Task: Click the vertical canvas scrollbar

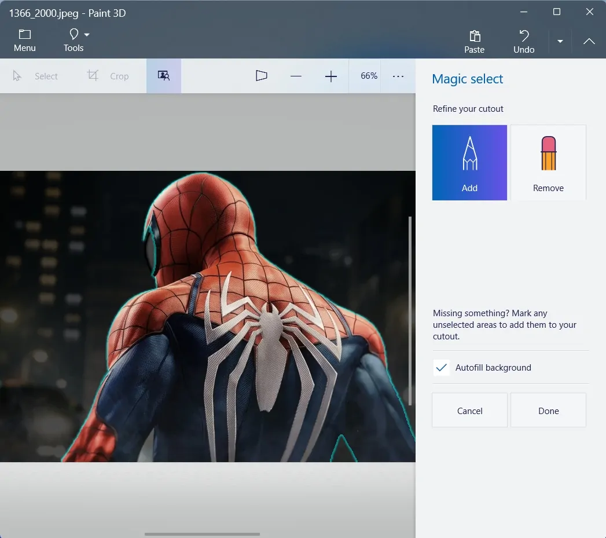Action: point(410,310)
